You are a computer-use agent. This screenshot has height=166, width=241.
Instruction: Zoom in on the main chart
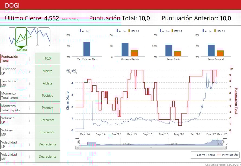(x=68, y=71)
